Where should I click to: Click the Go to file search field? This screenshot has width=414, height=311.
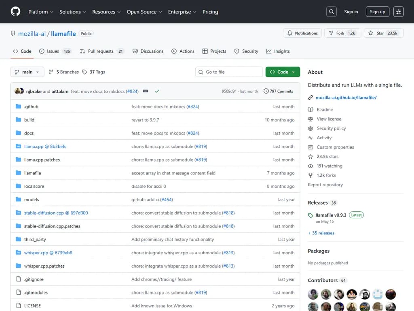coord(229,72)
